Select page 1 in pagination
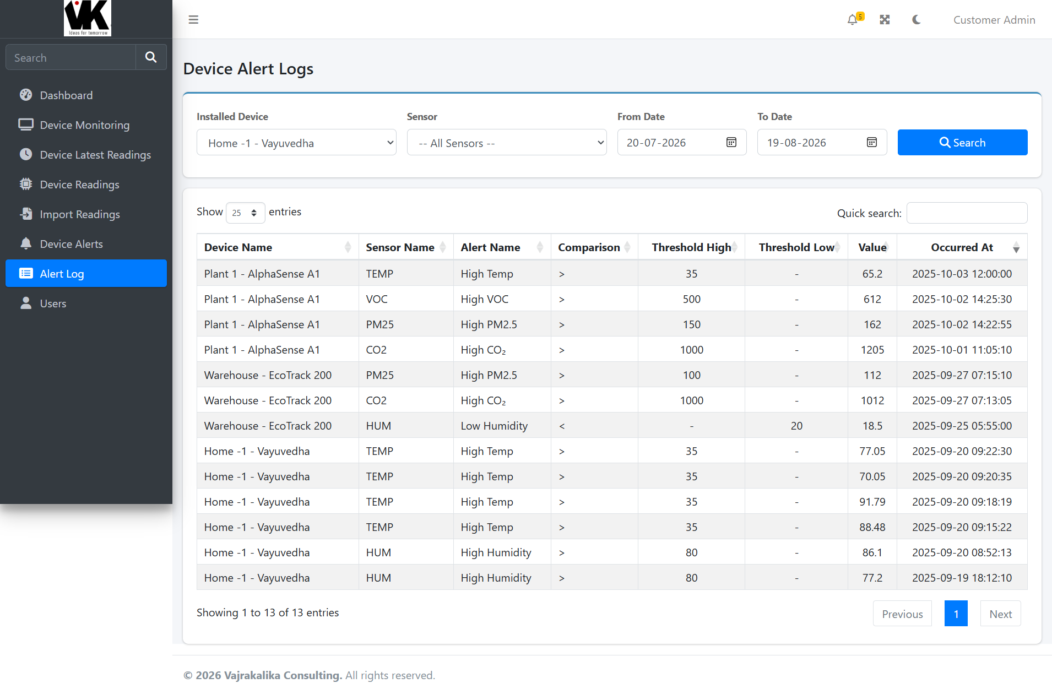The image size is (1052, 694). point(956,614)
